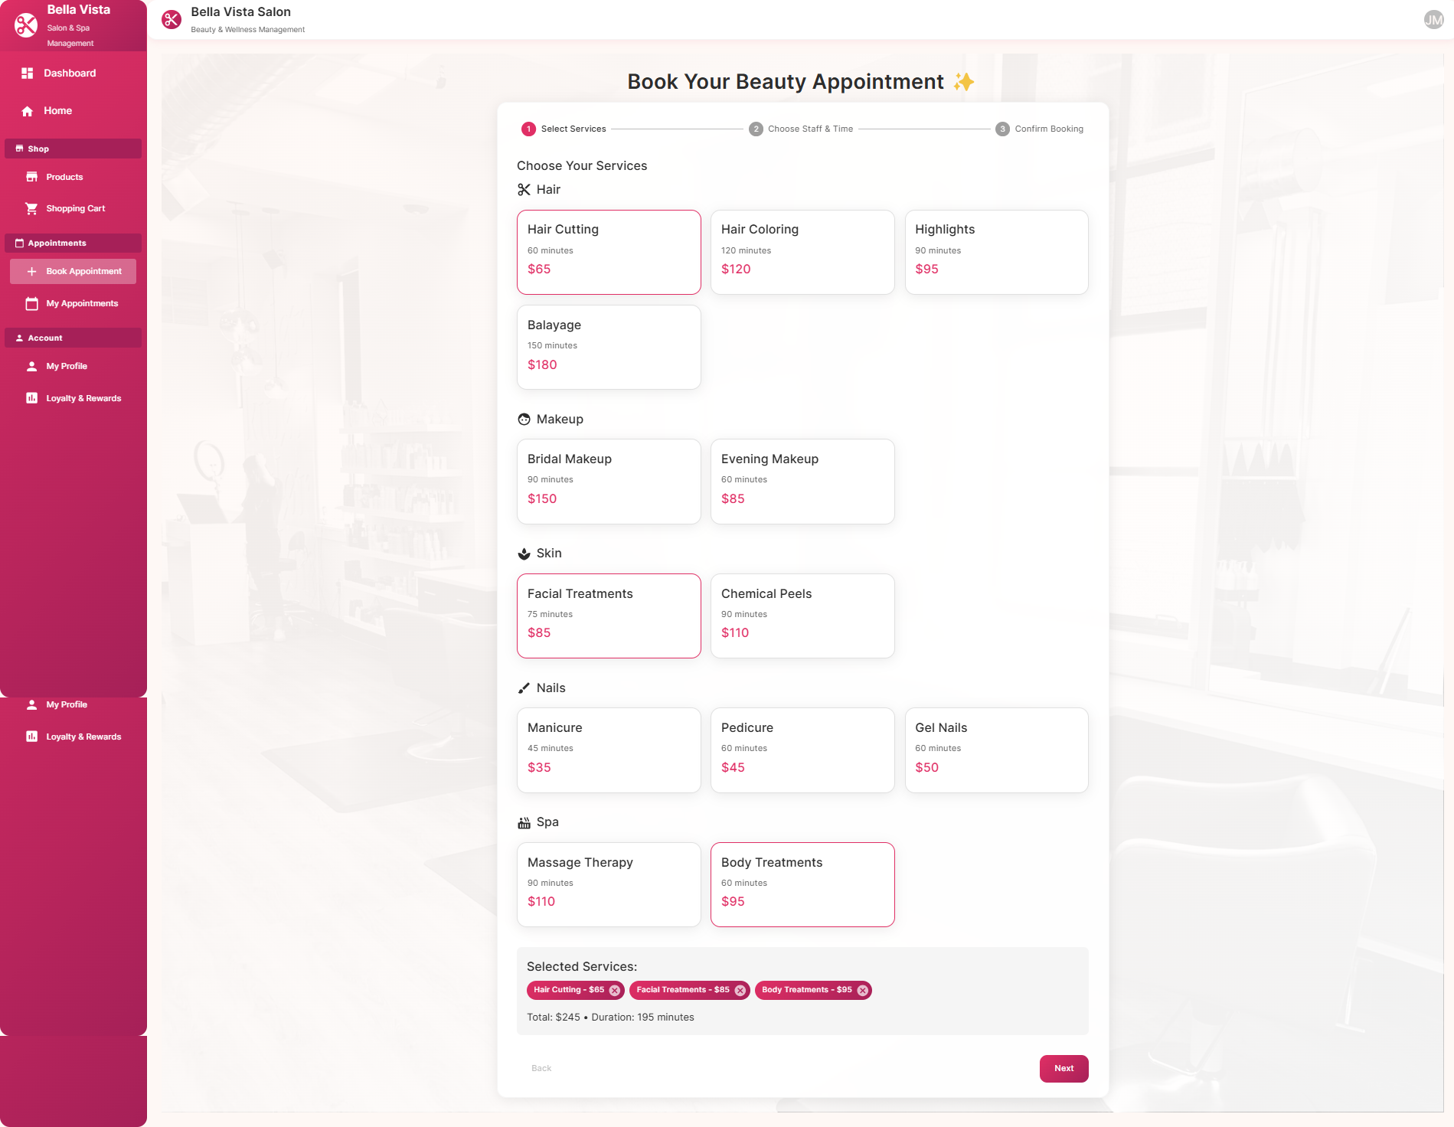Go to Products page in sidebar
Viewport: 1454px width, 1127px height.
coord(64,177)
